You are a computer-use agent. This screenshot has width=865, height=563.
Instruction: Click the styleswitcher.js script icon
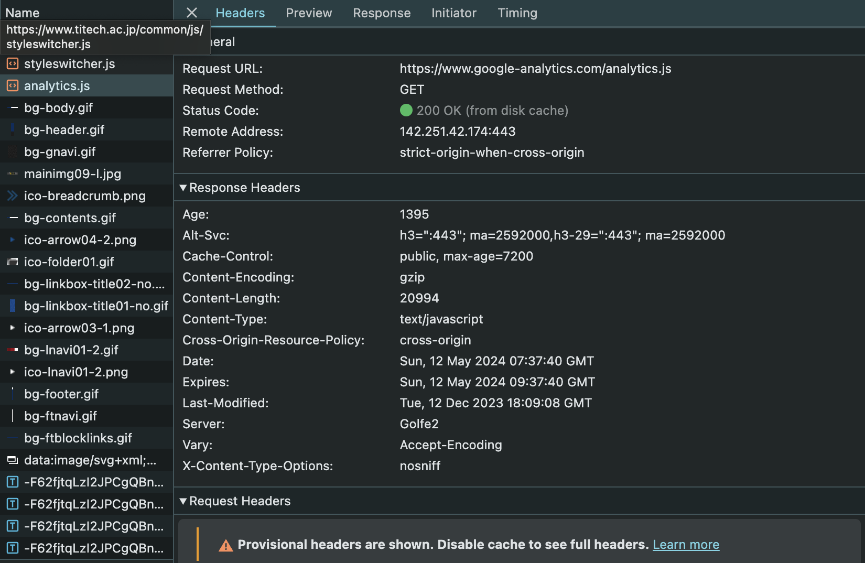pyautogui.click(x=13, y=64)
